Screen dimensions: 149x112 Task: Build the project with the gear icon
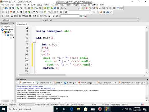pyautogui.click(x=45, y=8)
